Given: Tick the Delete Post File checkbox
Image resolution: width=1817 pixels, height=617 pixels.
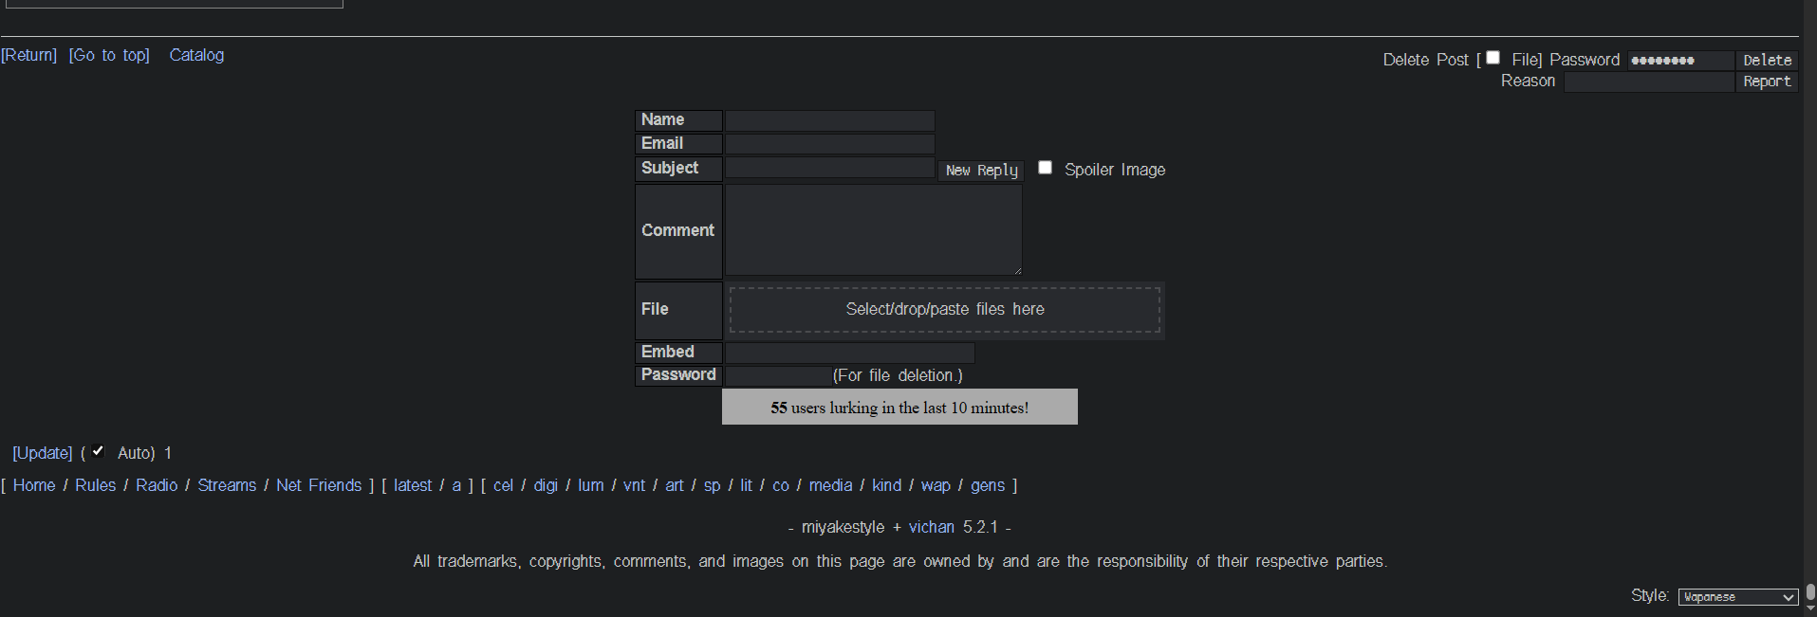Looking at the screenshot, I should [x=1493, y=58].
